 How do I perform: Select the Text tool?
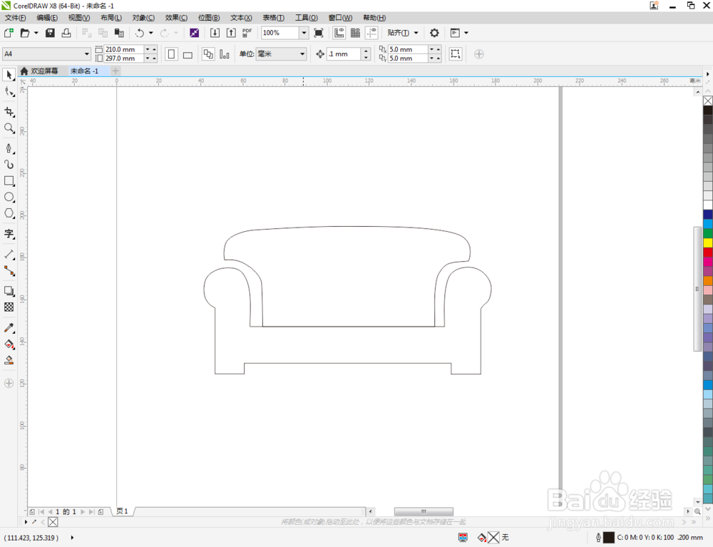[x=9, y=234]
